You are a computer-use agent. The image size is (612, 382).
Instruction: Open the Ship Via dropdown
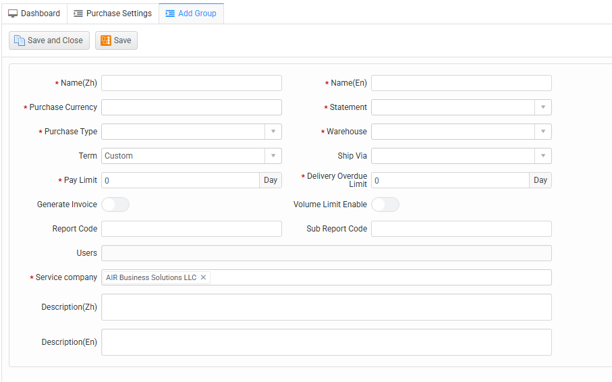coord(543,156)
